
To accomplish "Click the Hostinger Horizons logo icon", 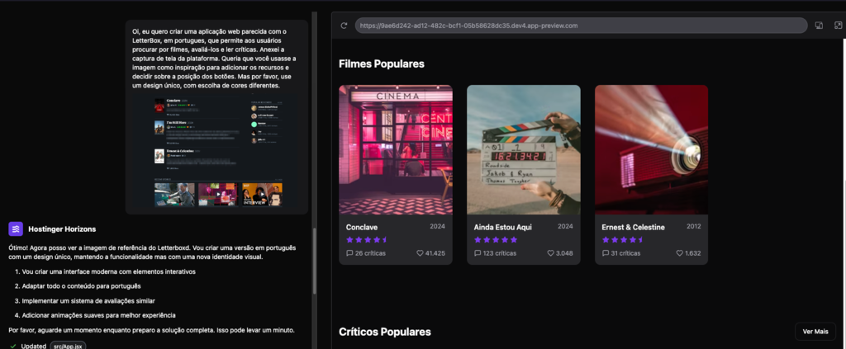I will [x=16, y=229].
